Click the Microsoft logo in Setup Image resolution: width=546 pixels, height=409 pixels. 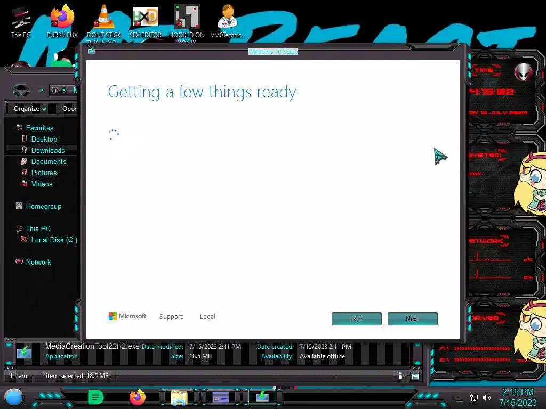(127, 316)
